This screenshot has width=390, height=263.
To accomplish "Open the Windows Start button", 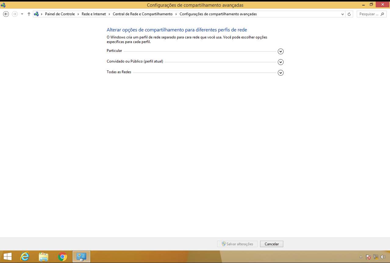I will pyautogui.click(x=7, y=257).
